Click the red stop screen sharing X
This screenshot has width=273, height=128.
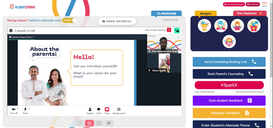coord(169,30)
